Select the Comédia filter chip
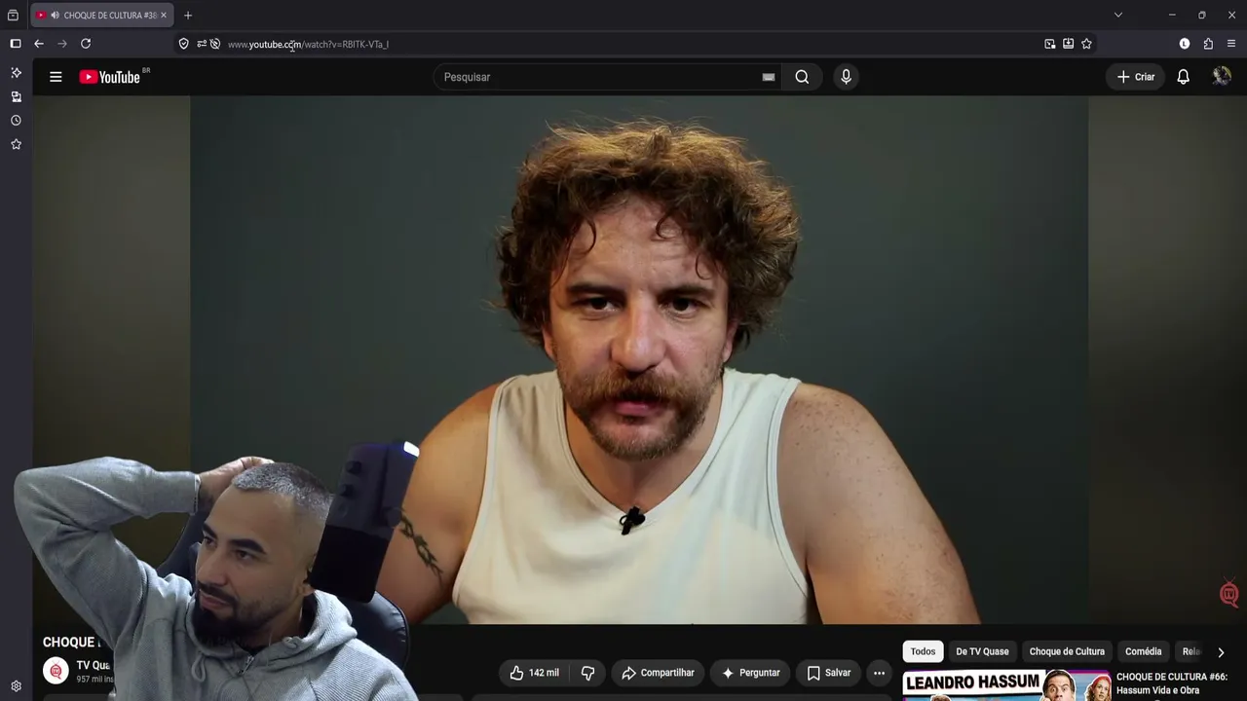Image resolution: width=1247 pixels, height=701 pixels. [1143, 651]
